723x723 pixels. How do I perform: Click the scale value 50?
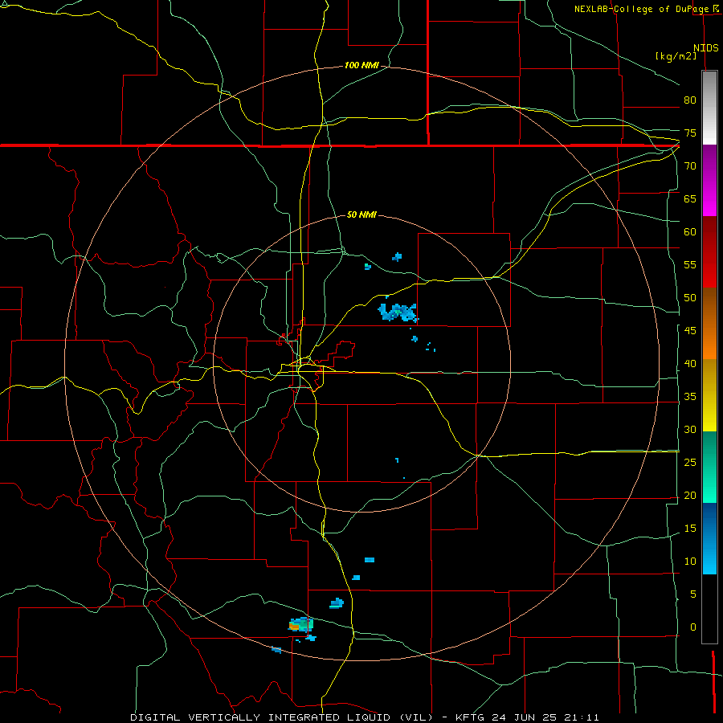tap(690, 298)
